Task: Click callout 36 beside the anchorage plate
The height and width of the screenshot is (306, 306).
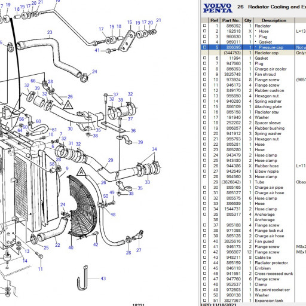Action: 133,131
